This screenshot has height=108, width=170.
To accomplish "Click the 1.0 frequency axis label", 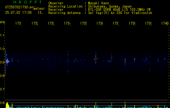I will [2, 49].
